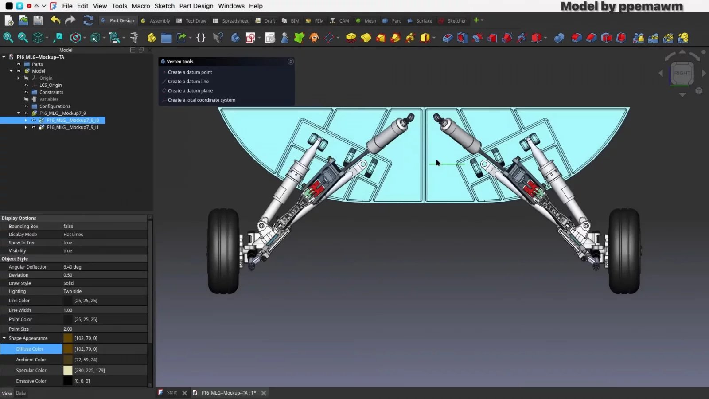The image size is (709, 399).
Task: Click the RIGHT face of navigation cube
Action: coord(682,73)
